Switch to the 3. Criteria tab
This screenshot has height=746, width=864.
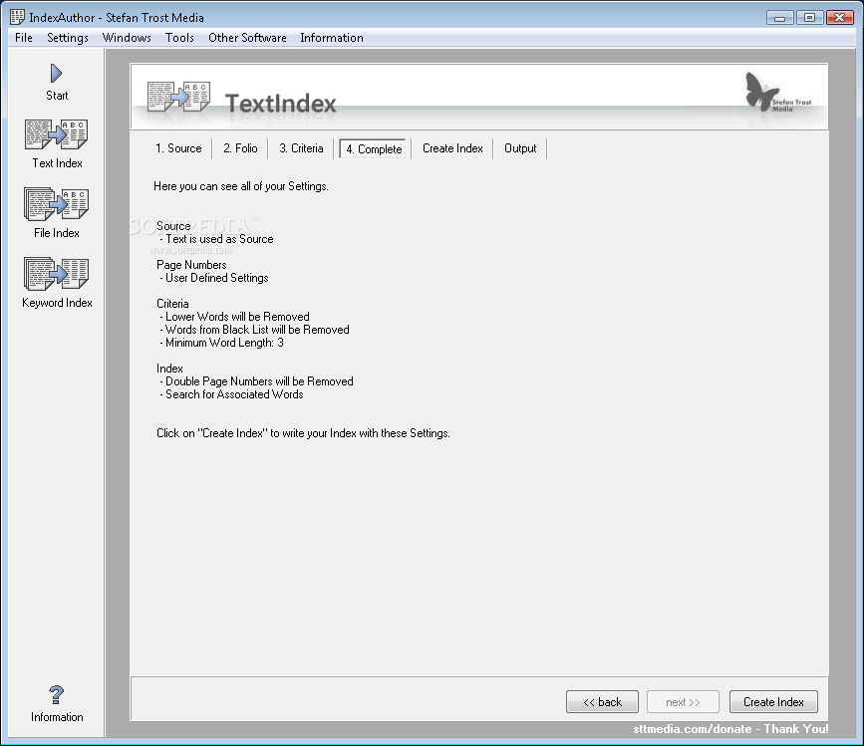coord(301,148)
